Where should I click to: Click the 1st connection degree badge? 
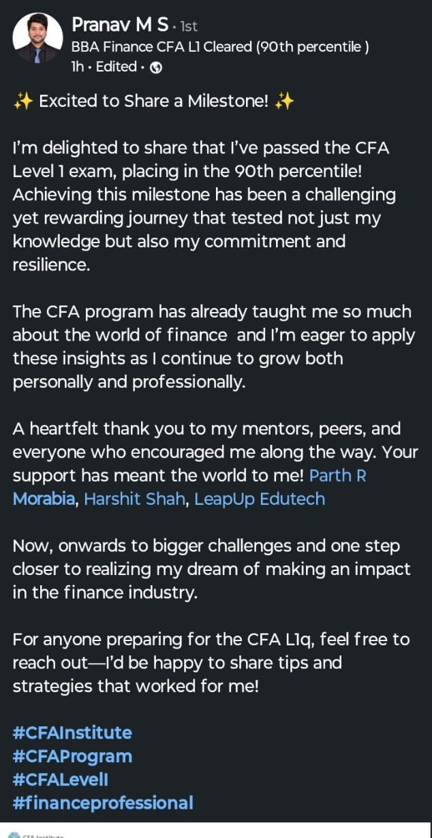187,27
